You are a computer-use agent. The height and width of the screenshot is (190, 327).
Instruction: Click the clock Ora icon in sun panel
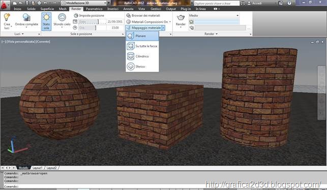pos(75,27)
